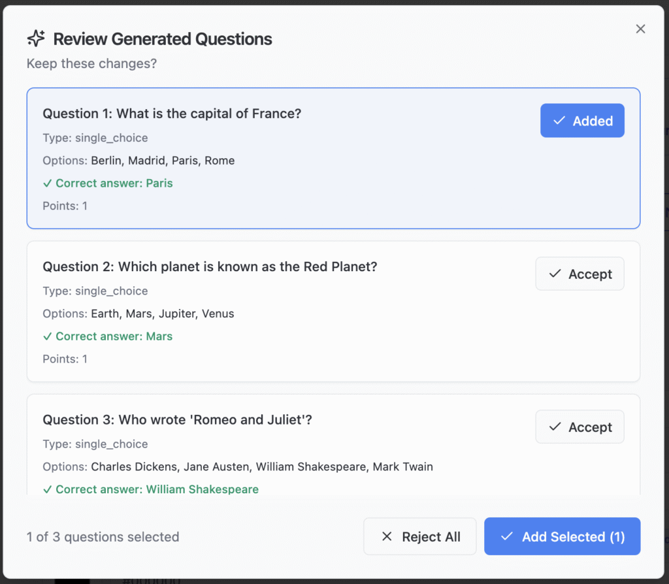Click the green checkmark next to Paris

click(x=47, y=184)
